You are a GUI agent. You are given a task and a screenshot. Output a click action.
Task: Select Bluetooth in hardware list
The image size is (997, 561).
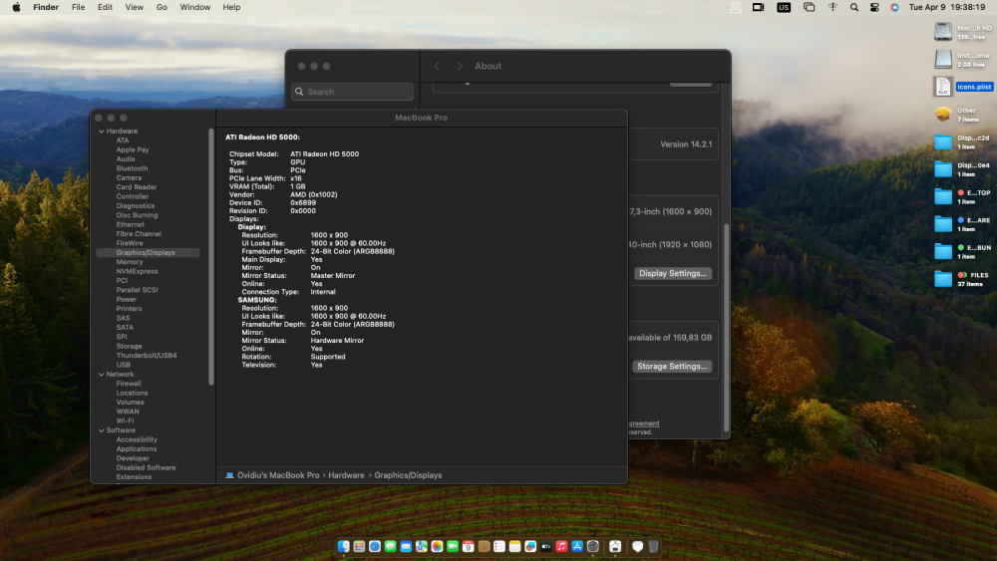pos(132,168)
